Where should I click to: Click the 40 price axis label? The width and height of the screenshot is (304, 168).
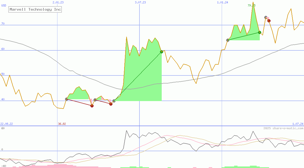tap(3, 100)
